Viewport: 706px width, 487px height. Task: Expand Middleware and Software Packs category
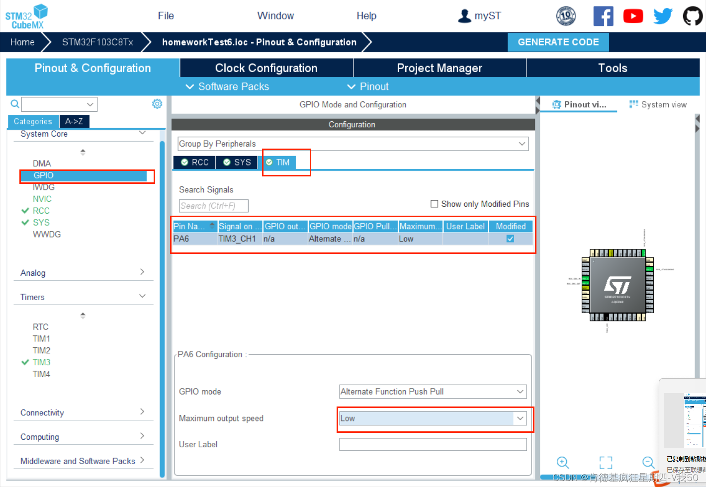142,460
